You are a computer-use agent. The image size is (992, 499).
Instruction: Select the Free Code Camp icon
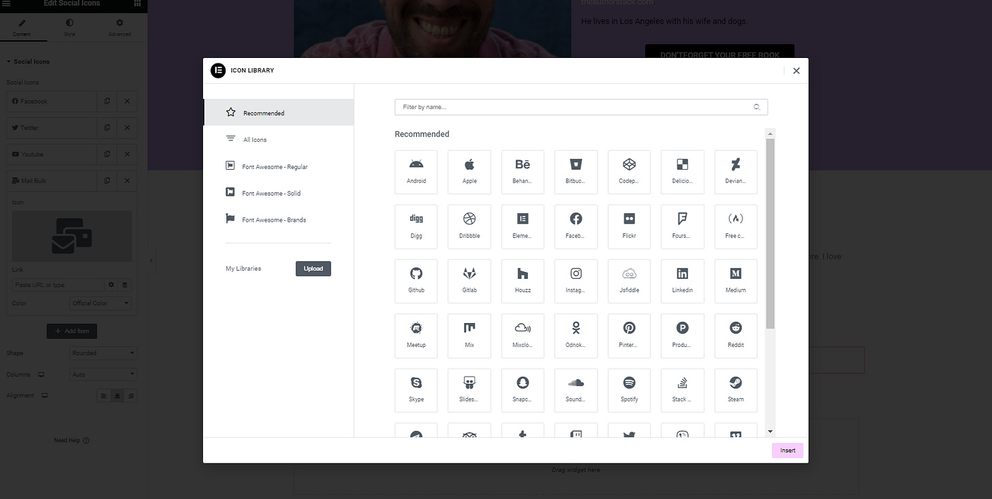736,226
